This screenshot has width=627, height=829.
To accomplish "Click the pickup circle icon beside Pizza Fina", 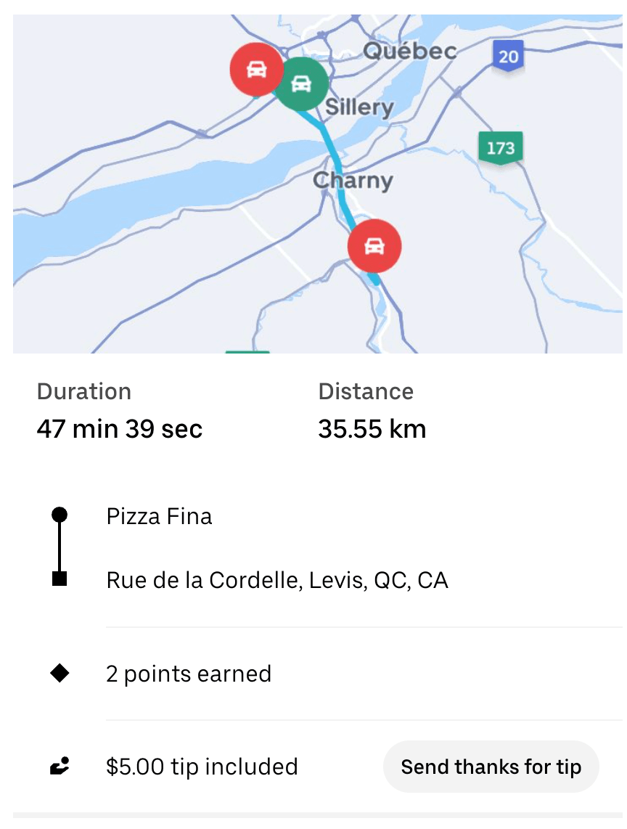I will pos(60,515).
